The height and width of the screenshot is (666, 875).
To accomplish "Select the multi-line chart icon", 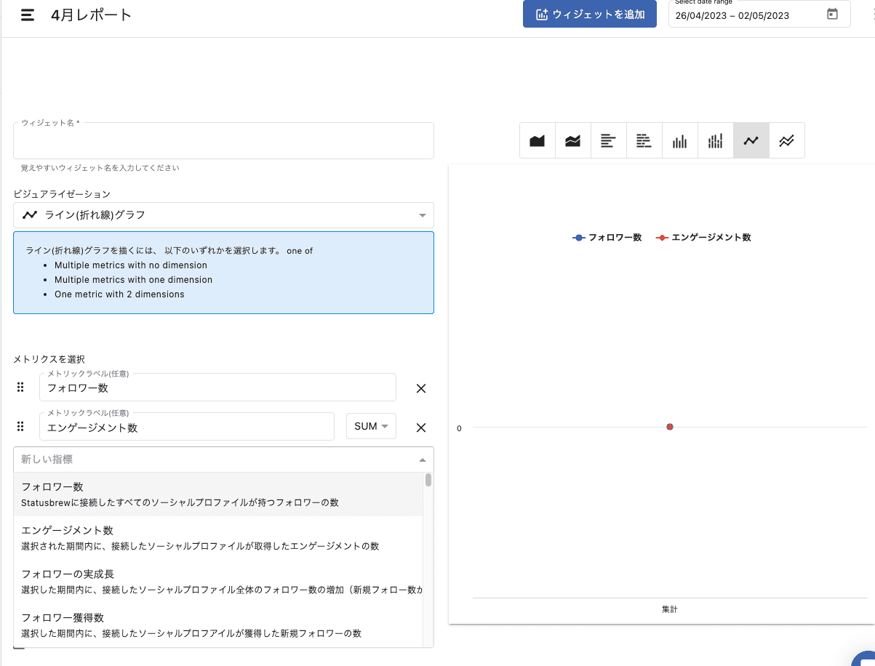I will click(x=786, y=141).
